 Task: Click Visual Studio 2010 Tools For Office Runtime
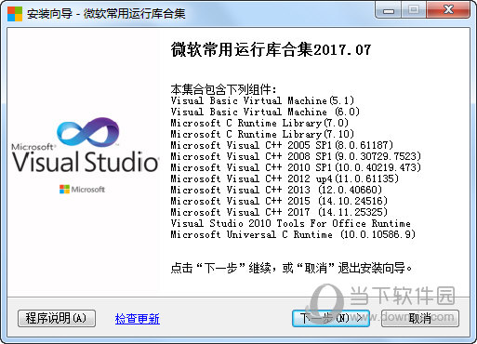pos(290,223)
